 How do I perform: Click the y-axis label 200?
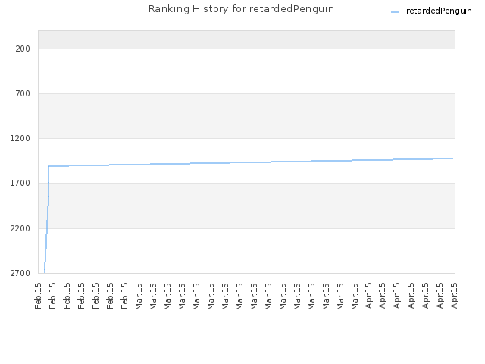pyautogui.click(x=23, y=49)
